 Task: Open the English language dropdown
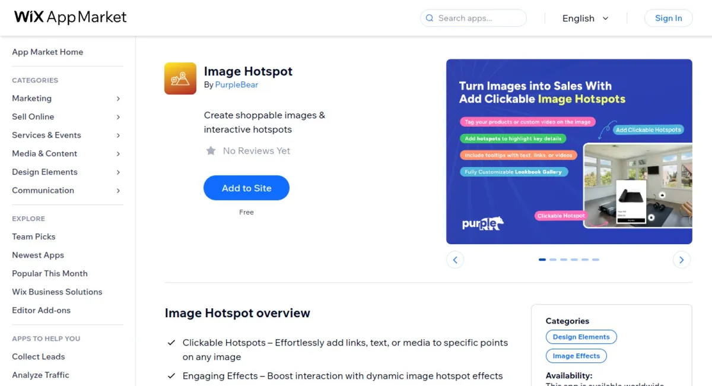[x=586, y=18]
